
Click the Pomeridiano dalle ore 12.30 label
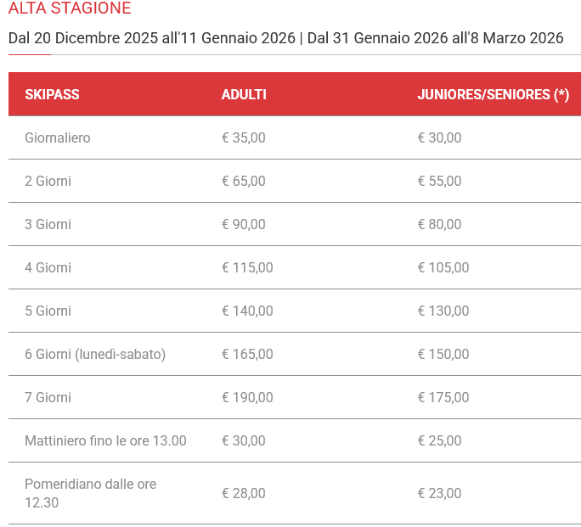click(x=90, y=492)
